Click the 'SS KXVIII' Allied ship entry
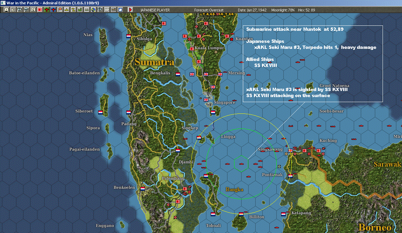Image resolution: width=402 pixels, height=233 pixels. (x=265, y=65)
